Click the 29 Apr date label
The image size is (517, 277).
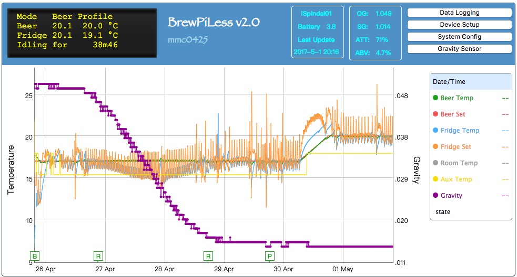click(224, 269)
